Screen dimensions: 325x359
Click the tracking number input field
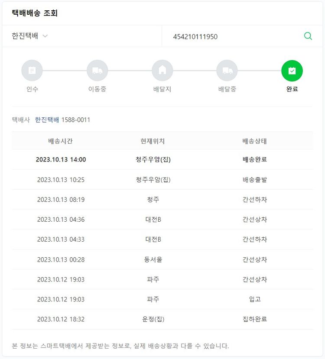click(234, 37)
